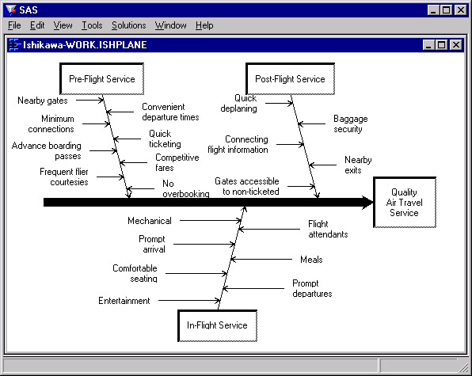Maximize the Ishikawa-WORK.ISHPLANE window
The image size is (472, 376).
tap(442, 45)
